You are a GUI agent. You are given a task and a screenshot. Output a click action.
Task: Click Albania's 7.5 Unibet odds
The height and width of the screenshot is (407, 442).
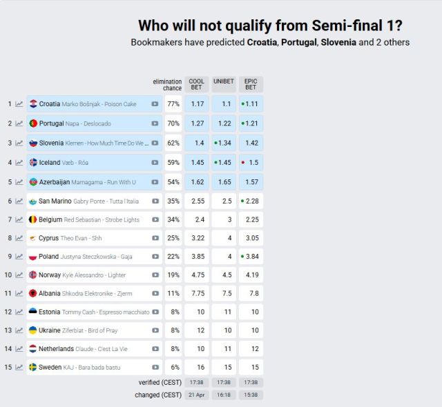point(224,293)
